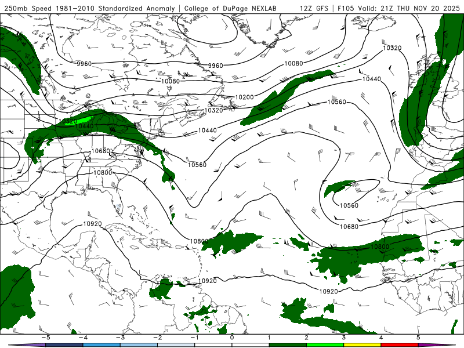Click the dark navy color bar segment

point(64,345)
